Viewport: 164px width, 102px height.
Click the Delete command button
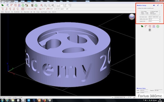click(2, 12)
